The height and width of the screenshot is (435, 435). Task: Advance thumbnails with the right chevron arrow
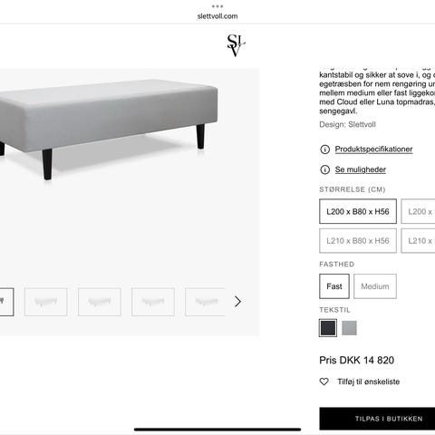coord(237,302)
